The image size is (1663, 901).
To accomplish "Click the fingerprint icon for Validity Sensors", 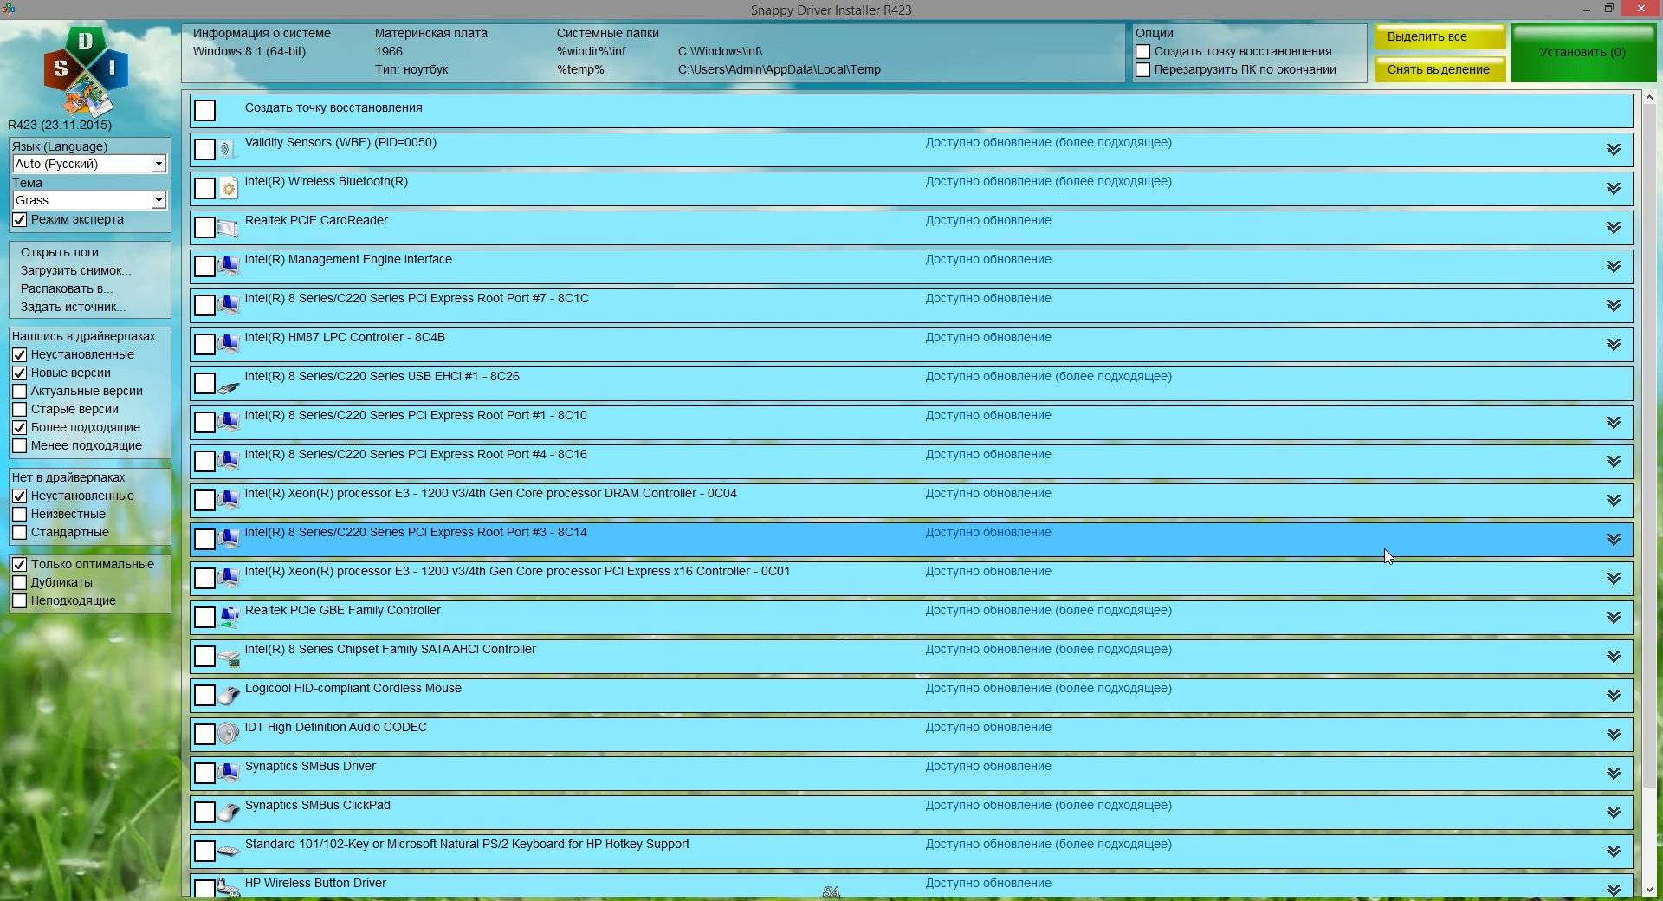I will coord(227,149).
